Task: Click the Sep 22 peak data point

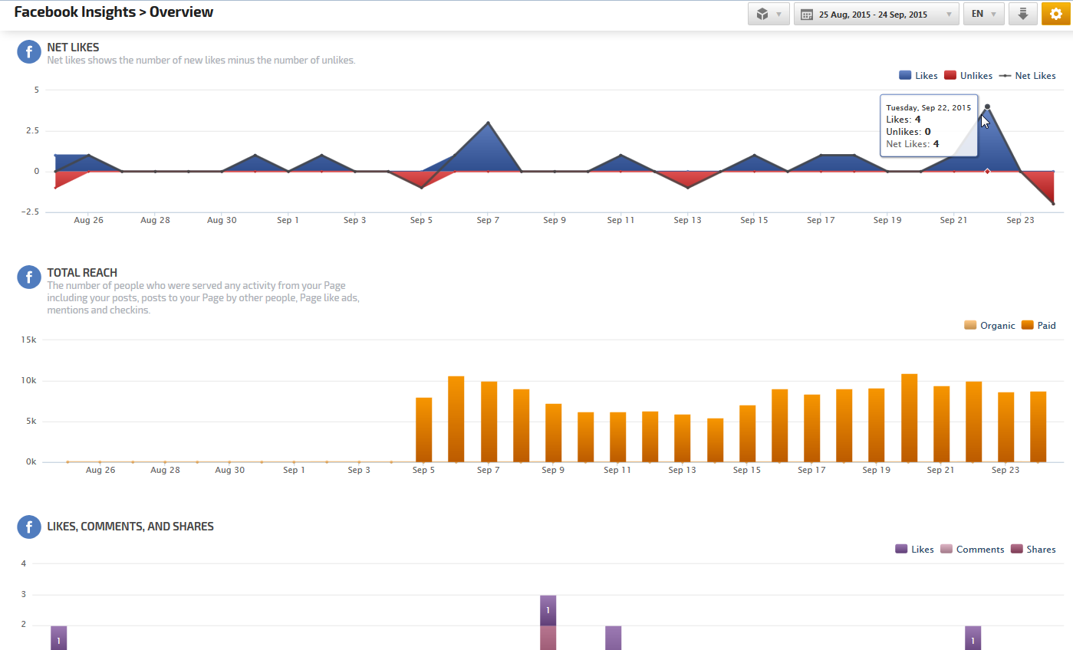Action: [987, 107]
